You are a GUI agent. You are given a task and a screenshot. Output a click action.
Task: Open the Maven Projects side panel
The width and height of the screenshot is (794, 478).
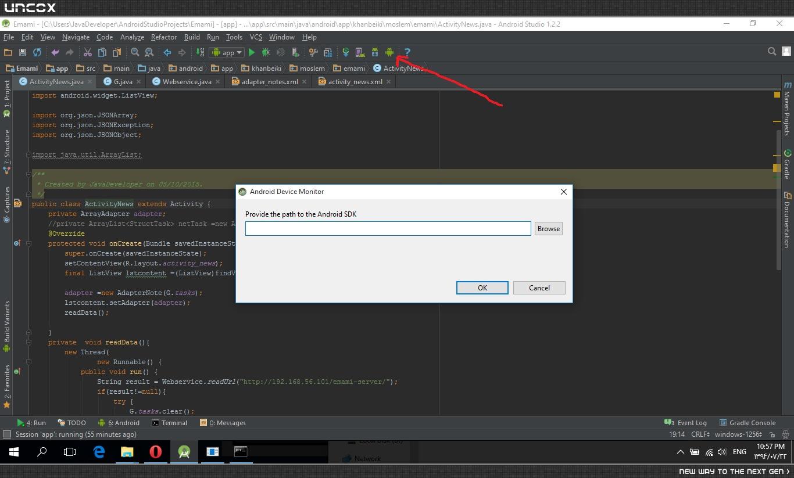(787, 109)
